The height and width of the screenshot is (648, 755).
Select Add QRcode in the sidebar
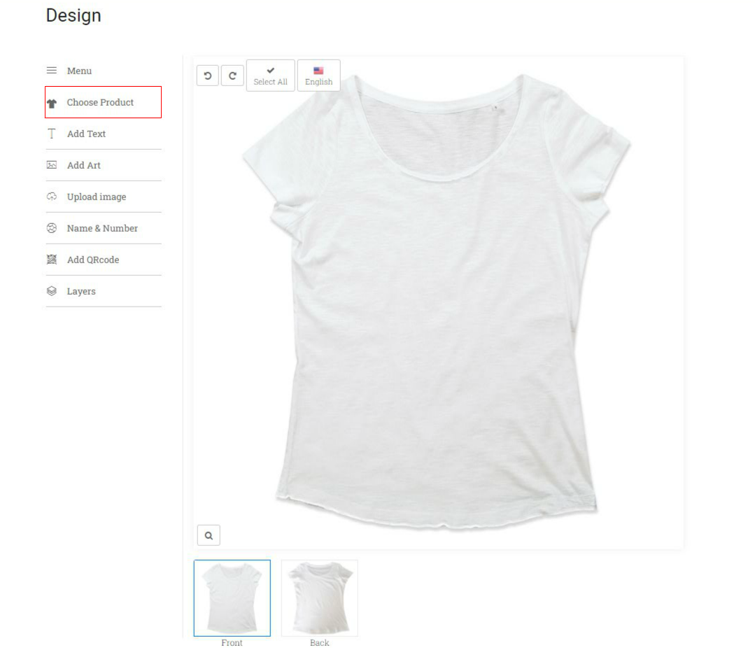(104, 260)
